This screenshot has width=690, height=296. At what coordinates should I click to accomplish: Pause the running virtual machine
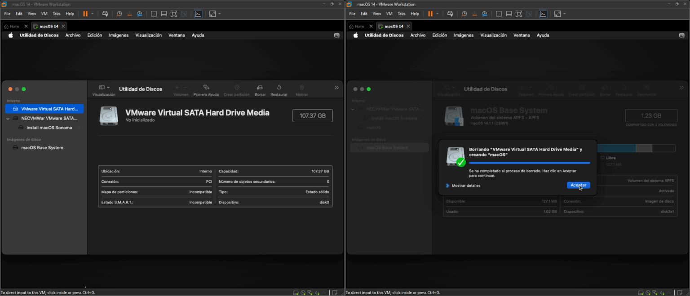(84, 13)
